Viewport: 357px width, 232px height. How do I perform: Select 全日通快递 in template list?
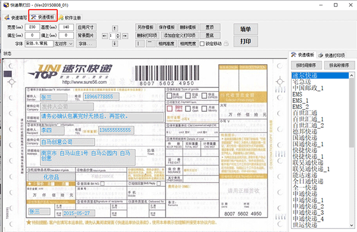pyautogui.click(x=320, y=181)
